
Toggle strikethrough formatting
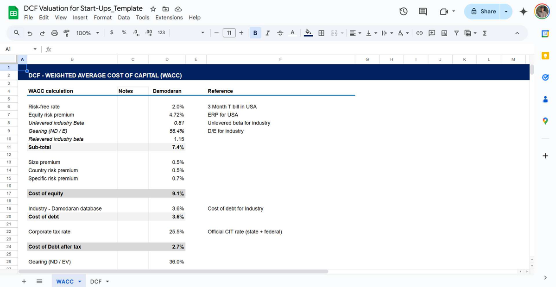(280, 32)
